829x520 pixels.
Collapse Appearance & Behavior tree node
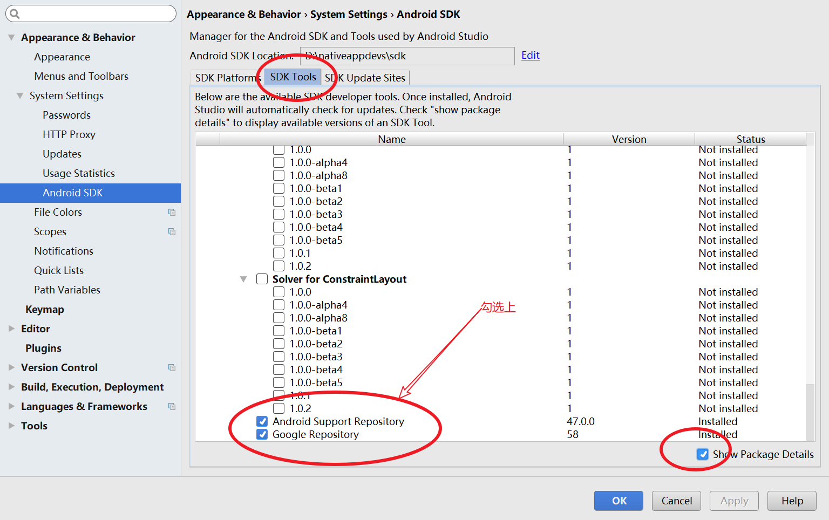click(x=11, y=37)
